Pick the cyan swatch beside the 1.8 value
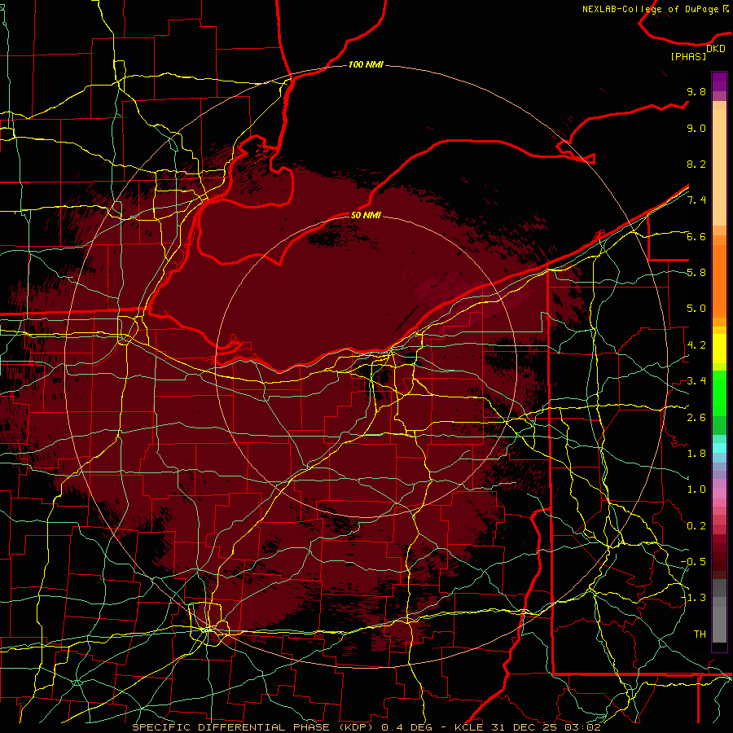 (x=719, y=448)
